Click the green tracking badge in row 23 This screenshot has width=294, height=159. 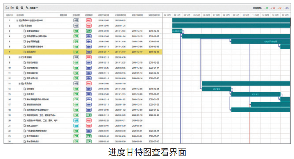pos(89,136)
